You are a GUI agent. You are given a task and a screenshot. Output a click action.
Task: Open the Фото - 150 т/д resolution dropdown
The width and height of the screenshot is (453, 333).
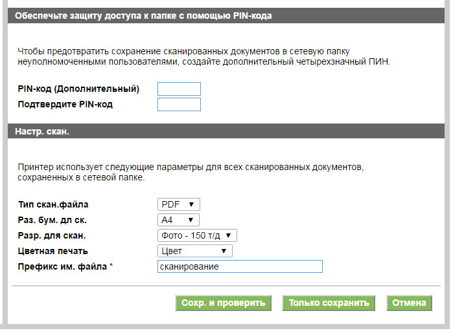pos(197,235)
